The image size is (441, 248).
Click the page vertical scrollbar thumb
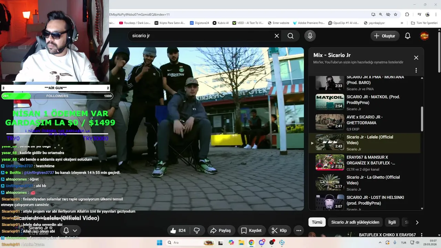439,52
